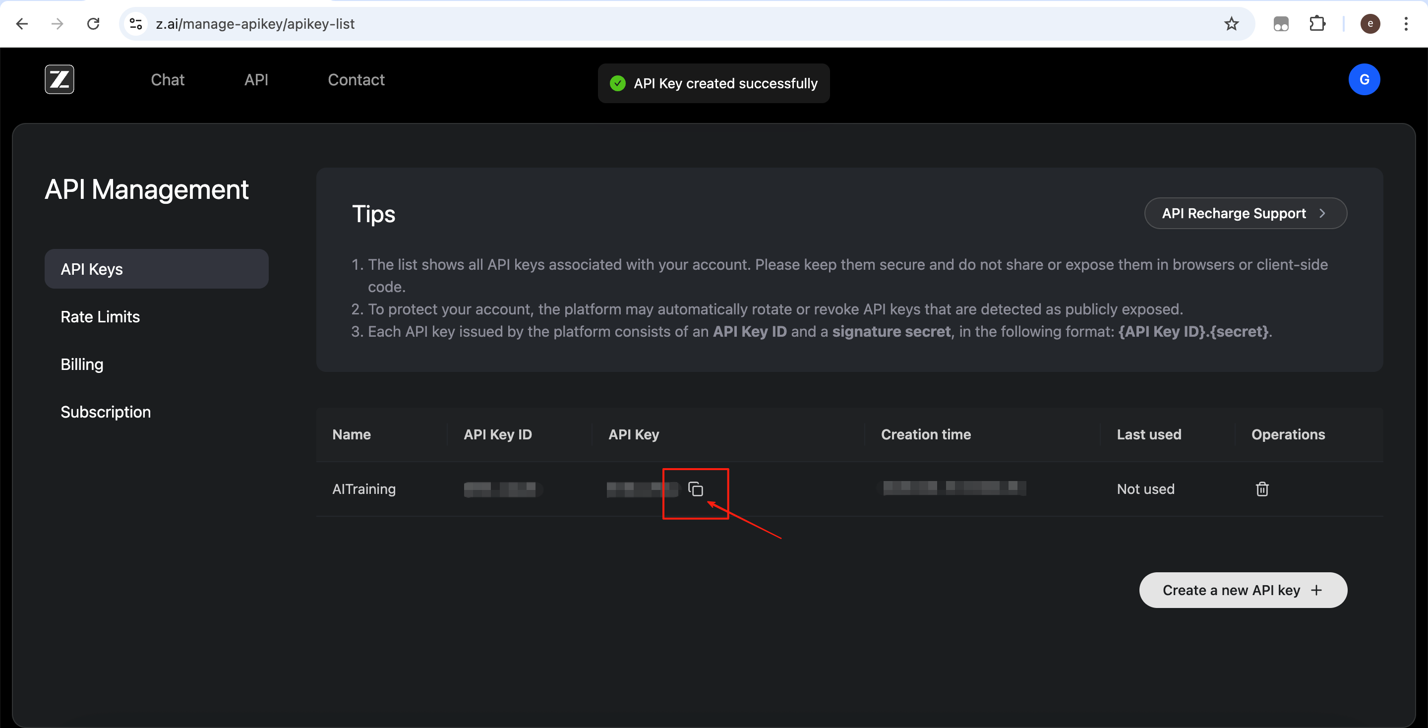
Task: Copy the AITraining API key
Action: pos(695,488)
